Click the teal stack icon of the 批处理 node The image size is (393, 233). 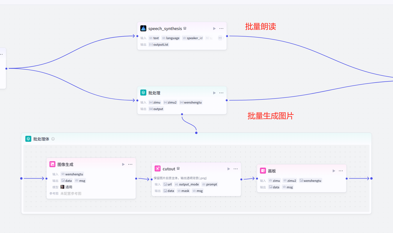point(143,93)
